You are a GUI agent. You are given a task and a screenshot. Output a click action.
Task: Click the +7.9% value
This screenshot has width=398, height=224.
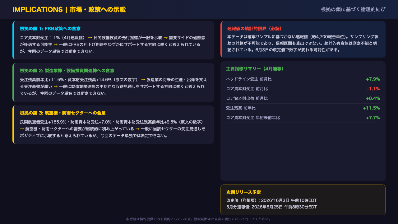coord(373,79)
